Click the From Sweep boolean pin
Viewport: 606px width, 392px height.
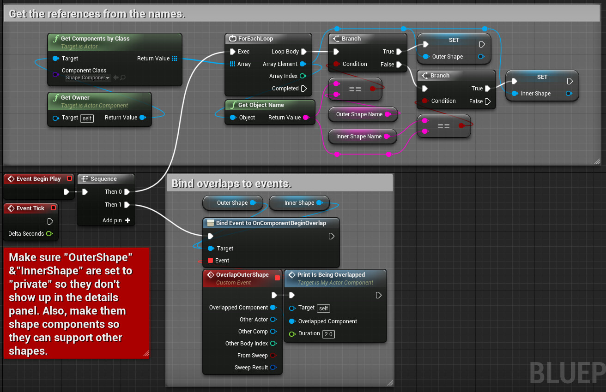(x=273, y=356)
